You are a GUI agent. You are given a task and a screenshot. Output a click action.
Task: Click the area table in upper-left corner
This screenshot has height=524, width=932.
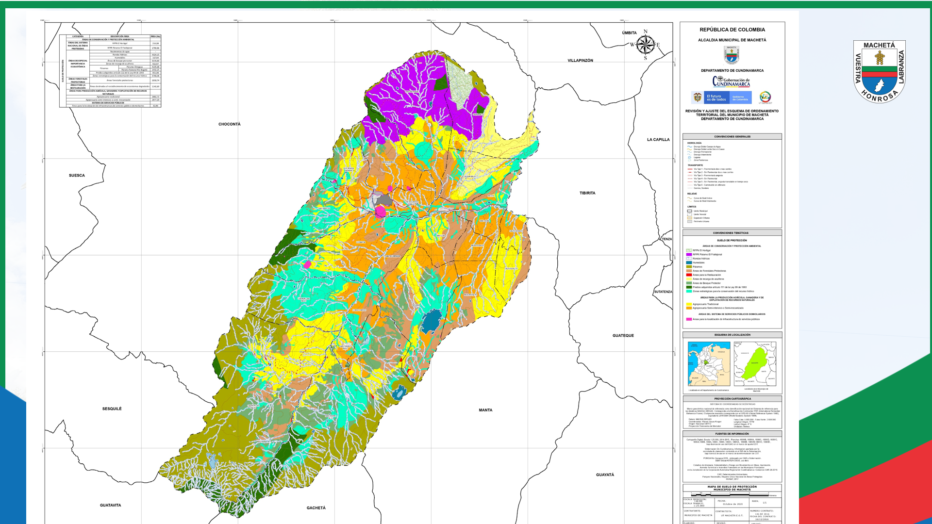pos(110,71)
